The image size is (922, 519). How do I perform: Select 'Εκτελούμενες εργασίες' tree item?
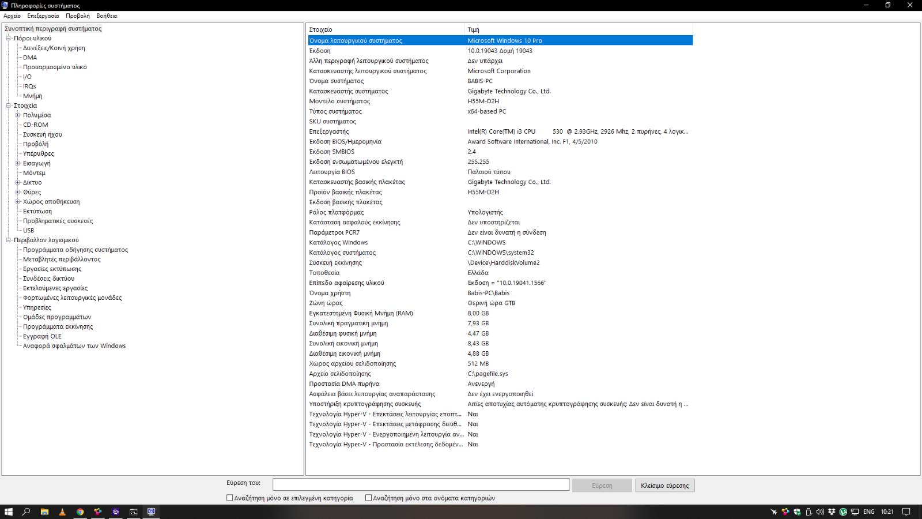(x=55, y=288)
